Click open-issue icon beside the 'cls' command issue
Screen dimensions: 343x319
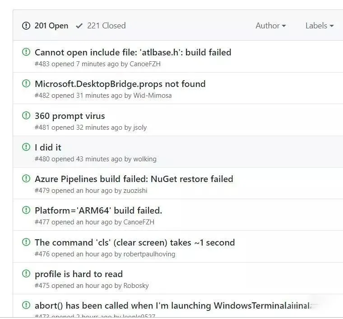[26, 242]
